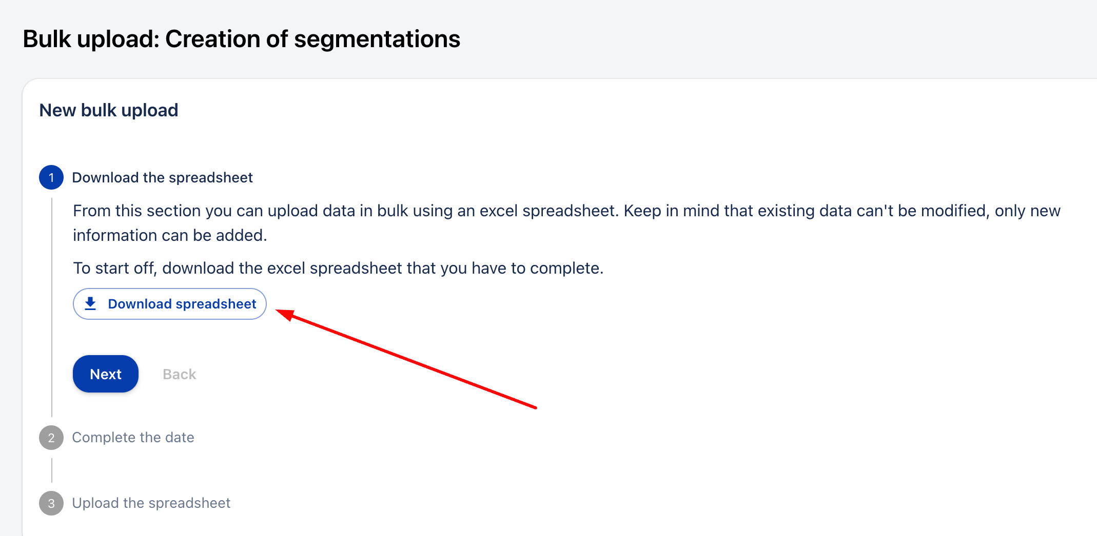This screenshot has width=1097, height=536.
Task: Click the step 1 number circle
Action: click(x=51, y=178)
